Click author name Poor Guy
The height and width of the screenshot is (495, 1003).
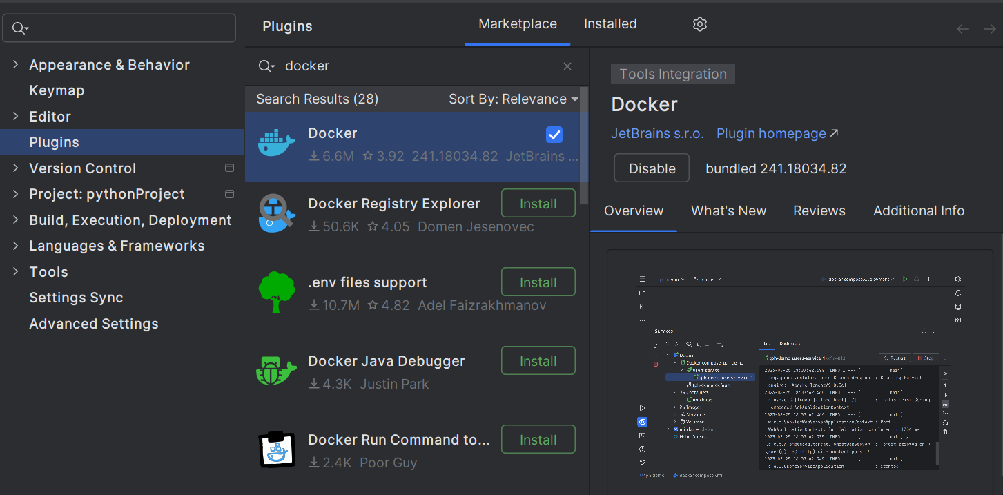point(389,463)
